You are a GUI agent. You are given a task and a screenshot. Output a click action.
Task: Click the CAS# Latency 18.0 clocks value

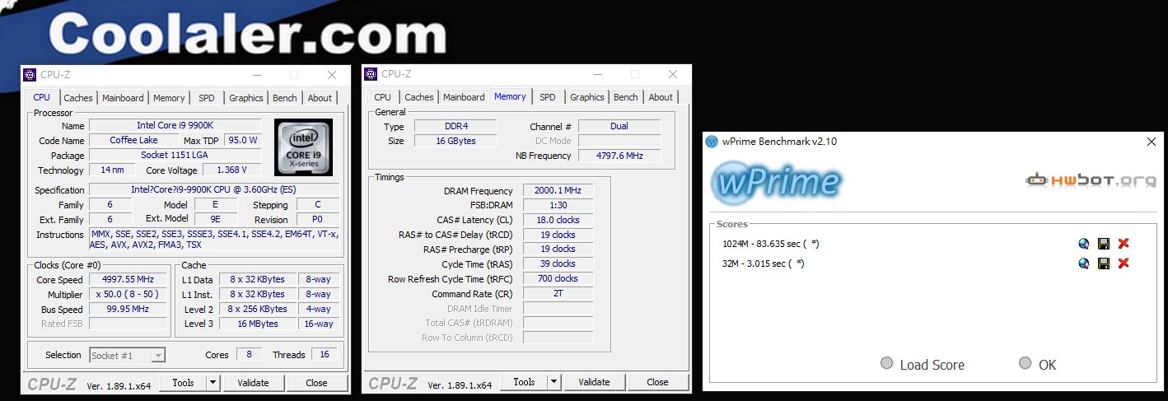click(x=558, y=220)
